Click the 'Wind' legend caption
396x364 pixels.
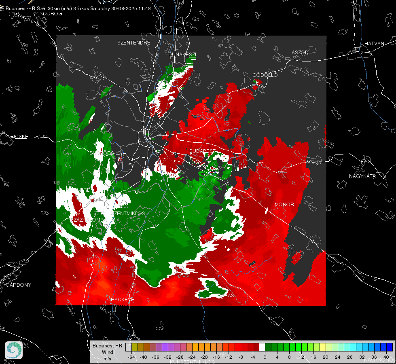(107, 352)
